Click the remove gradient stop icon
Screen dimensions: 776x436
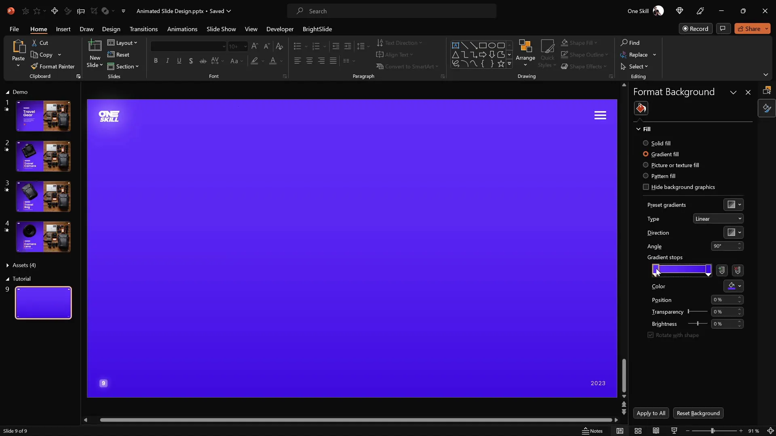click(x=738, y=270)
